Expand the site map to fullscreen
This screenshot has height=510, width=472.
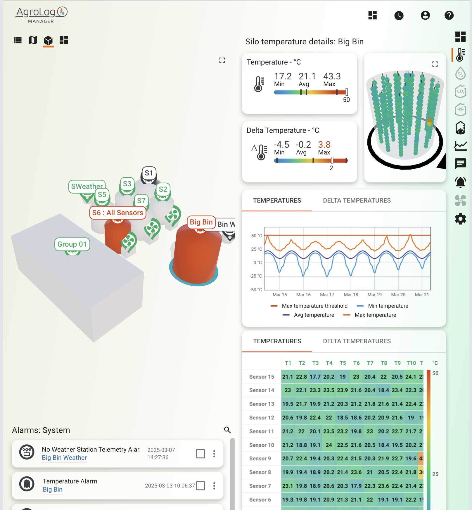click(222, 60)
